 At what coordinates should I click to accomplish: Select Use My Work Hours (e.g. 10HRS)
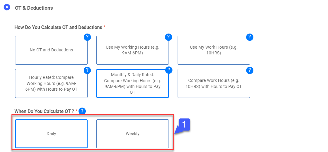coord(214,50)
